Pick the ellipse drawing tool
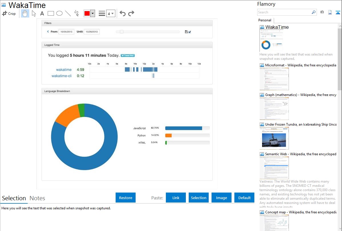The width and height of the screenshot is (342, 231). 59,13
